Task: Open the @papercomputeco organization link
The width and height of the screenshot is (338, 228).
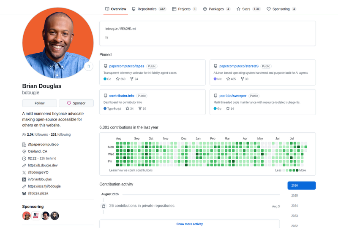Action: pyautogui.click(x=43, y=144)
